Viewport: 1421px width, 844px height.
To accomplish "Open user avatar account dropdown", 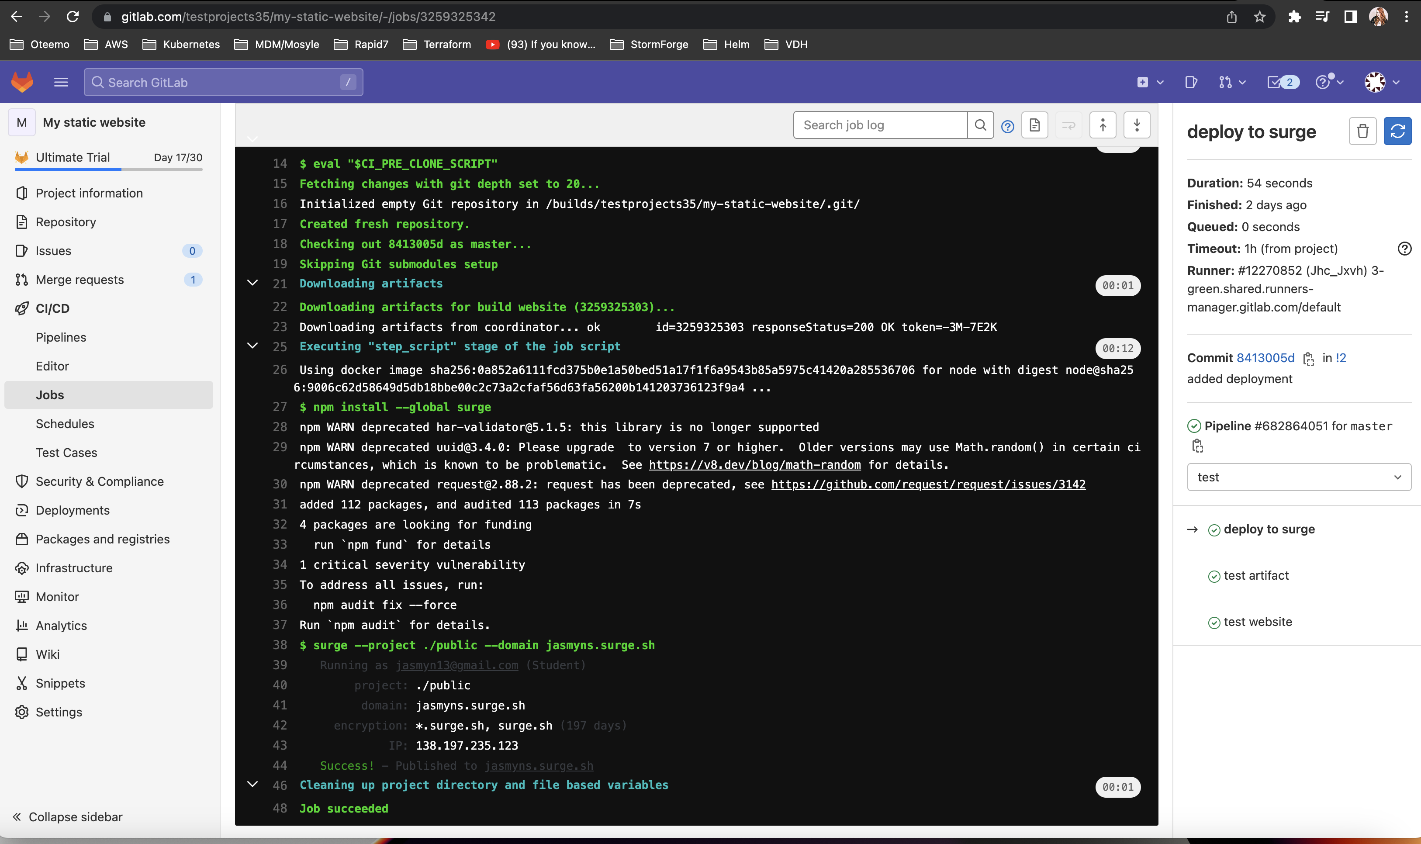I will (1382, 83).
